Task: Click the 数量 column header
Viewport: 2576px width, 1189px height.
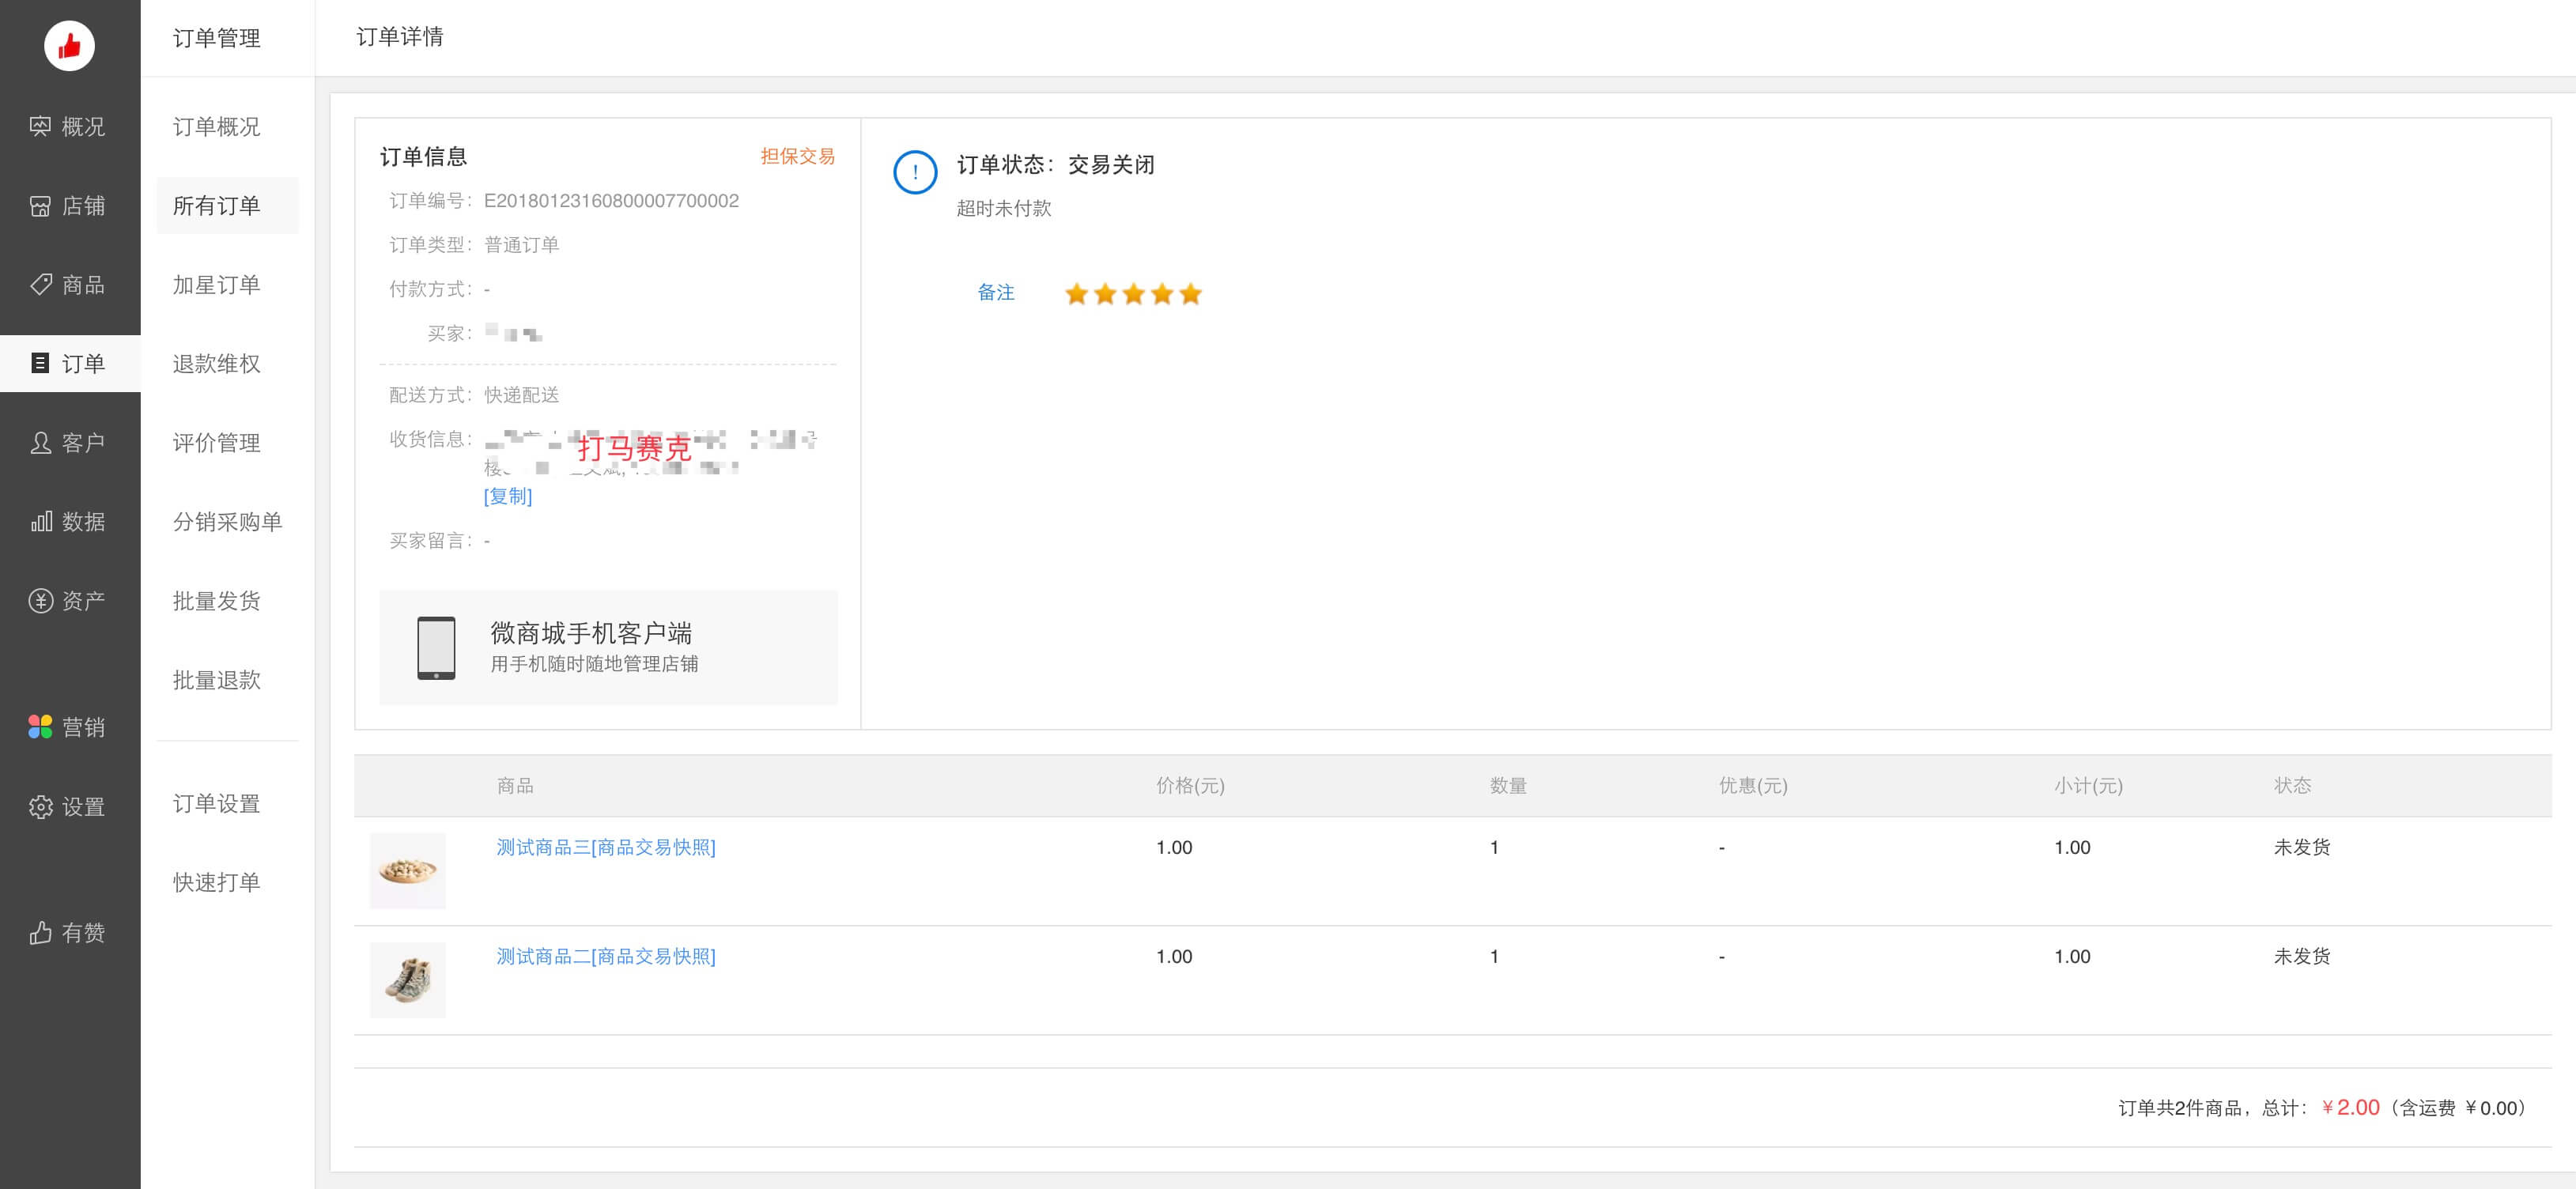Action: click(1508, 785)
